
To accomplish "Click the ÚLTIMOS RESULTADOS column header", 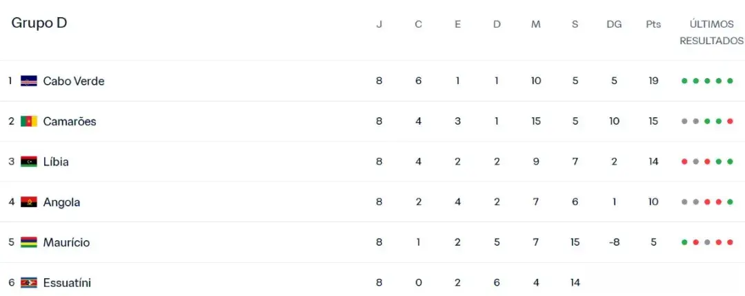I will pos(711,32).
